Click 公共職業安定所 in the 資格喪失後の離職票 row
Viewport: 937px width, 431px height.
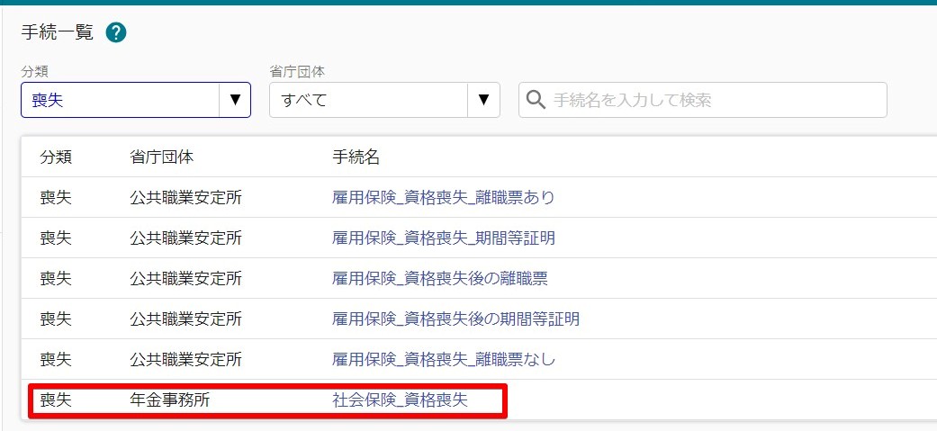click(185, 279)
